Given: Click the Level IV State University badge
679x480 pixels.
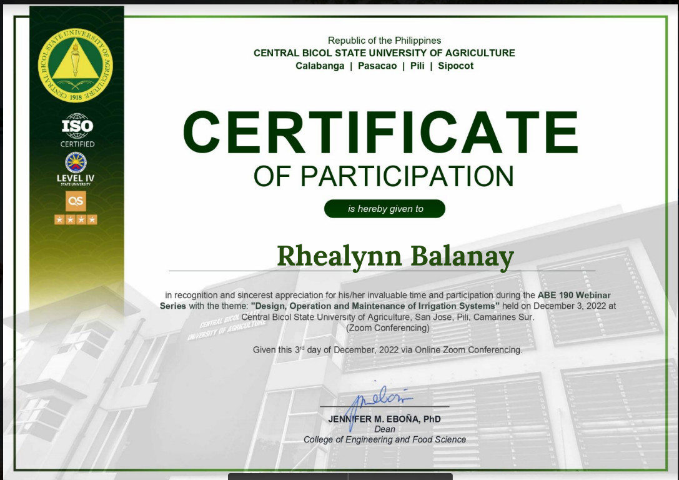Looking at the screenshot, I should click(x=76, y=170).
